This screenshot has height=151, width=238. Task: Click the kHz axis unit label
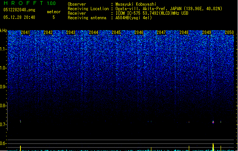(3, 31)
